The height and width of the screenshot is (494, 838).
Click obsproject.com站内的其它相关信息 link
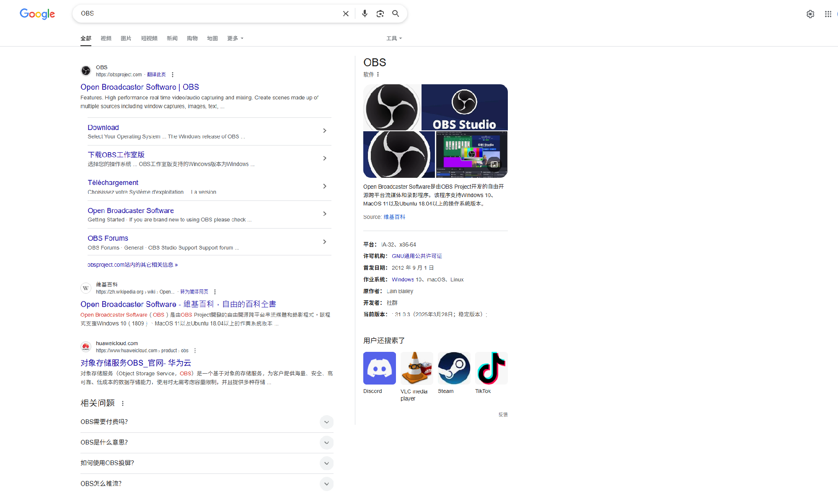(x=132, y=265)
